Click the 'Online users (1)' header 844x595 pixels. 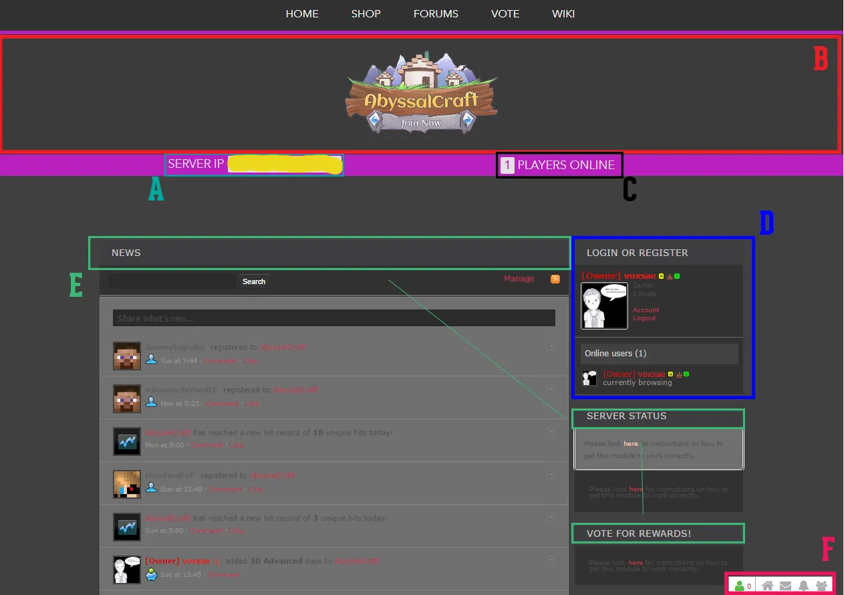coord(660,354)
